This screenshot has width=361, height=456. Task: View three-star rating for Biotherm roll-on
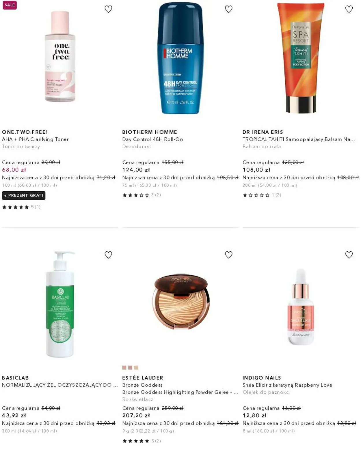[142, 195]
